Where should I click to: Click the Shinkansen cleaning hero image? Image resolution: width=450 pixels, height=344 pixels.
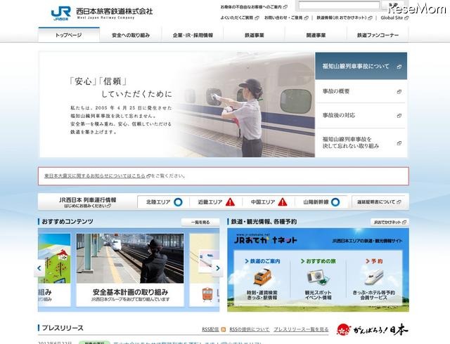pyautogui.click(x=243, y=105)
